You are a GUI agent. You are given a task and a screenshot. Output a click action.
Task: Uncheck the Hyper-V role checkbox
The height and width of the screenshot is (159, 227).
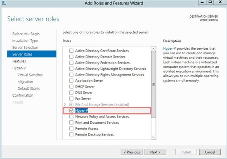pyautogui.click(x=71, y=111)
